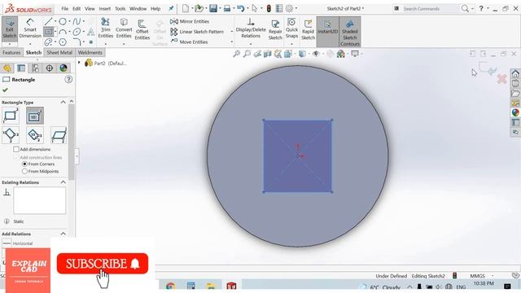The width and height of the screenshot is (521, 293).
Task: Collapse the Add Relations section
Action: [63, 234]
